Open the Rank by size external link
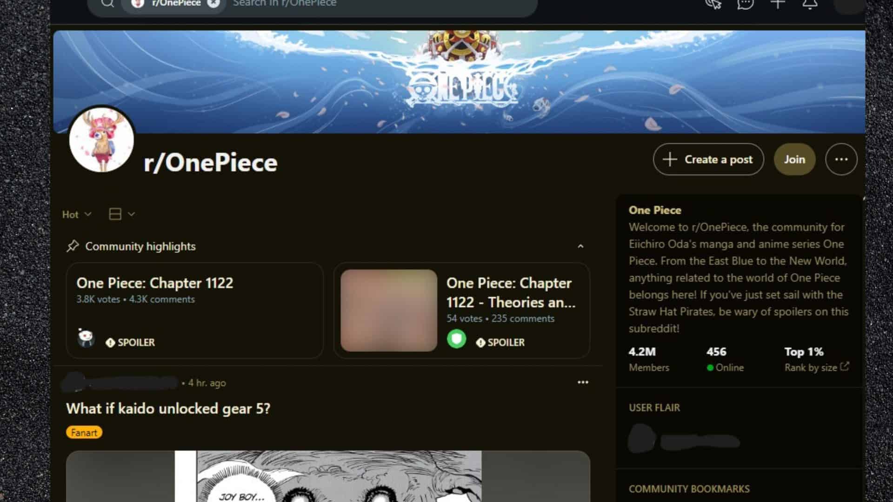The image size is (893, 502). [x=817, y=367]
